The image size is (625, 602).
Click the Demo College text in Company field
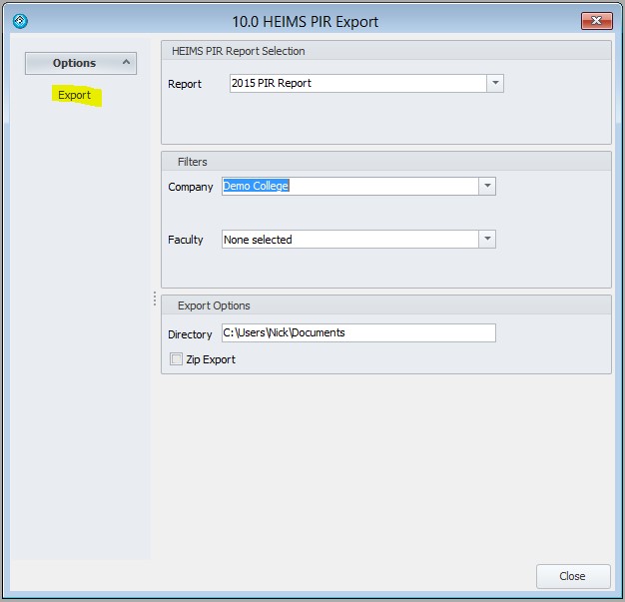(x=257, y=186)
